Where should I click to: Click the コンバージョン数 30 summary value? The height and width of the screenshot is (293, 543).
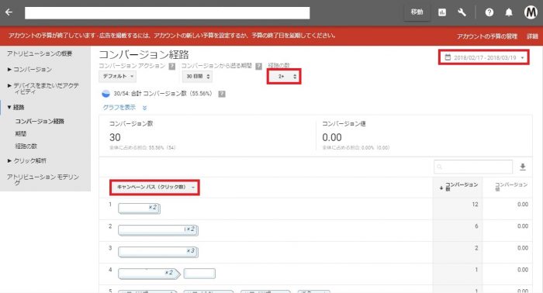pyautogui.click(x=115, y=137)
